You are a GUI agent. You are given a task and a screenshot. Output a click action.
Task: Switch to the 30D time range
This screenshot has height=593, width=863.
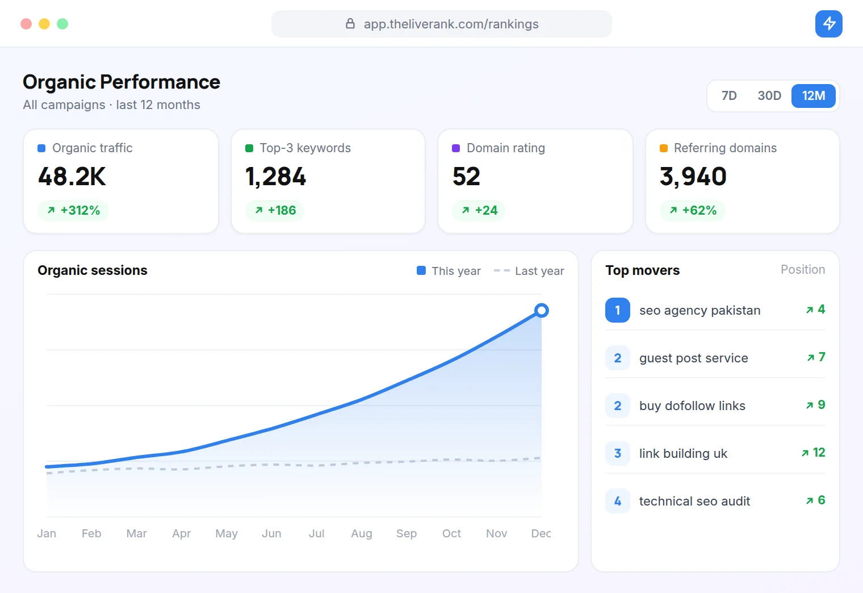click(x=769, y=95)
